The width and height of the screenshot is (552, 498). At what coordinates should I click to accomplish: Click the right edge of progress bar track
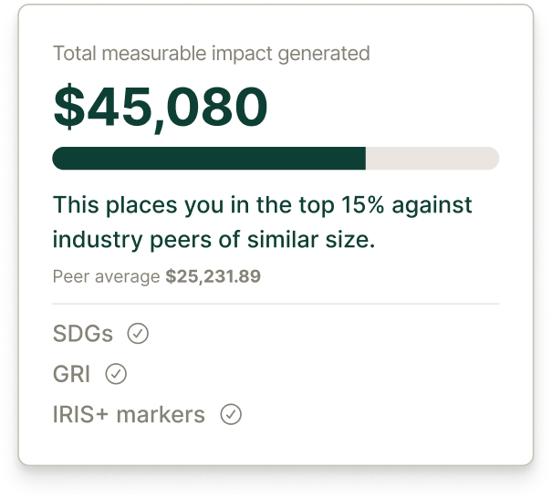click(x=494, y=158)
